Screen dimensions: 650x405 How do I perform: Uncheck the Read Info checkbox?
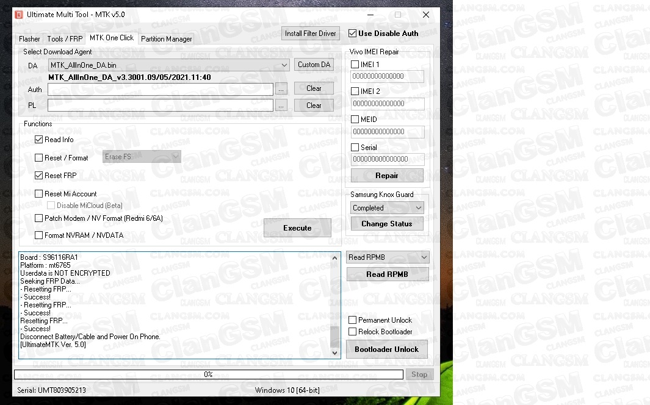[39, 140]
